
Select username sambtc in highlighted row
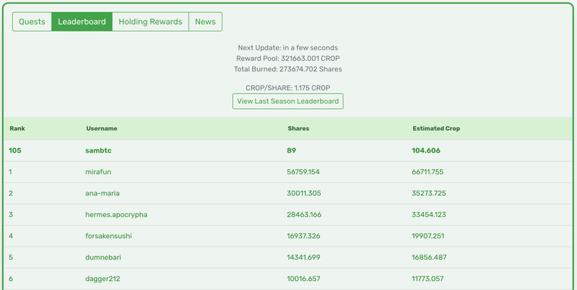click(98, 150)
